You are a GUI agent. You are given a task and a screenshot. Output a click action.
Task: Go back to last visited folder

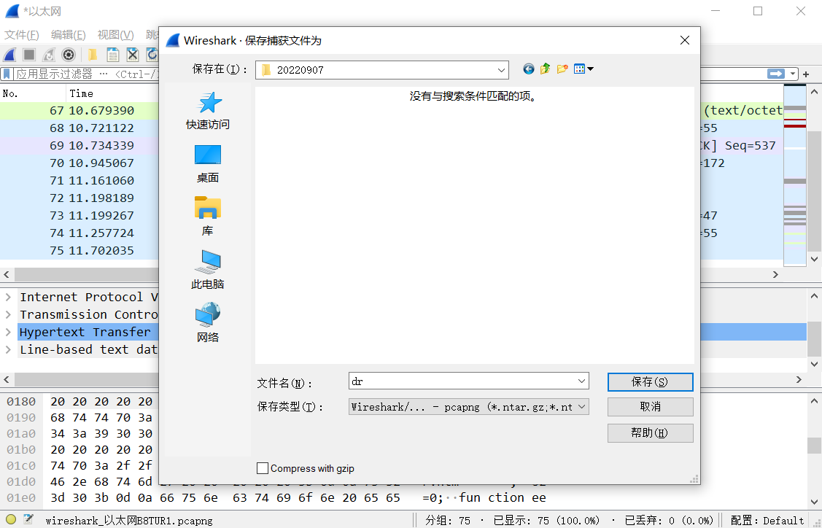528,69
